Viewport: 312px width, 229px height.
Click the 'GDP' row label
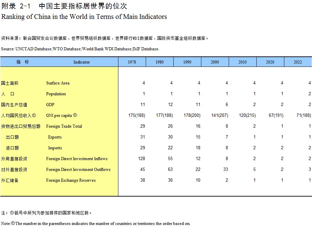pos(50,105)
